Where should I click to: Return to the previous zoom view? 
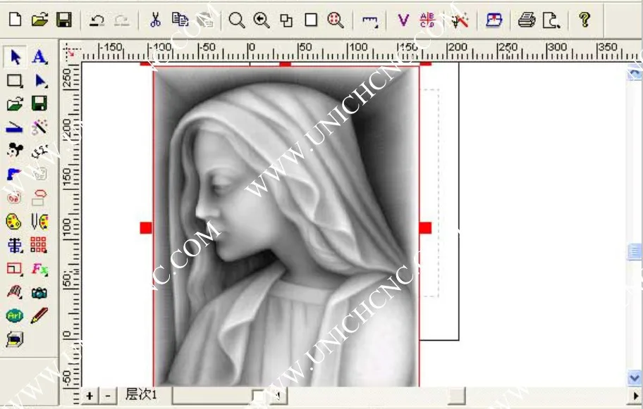click(261, 20)
